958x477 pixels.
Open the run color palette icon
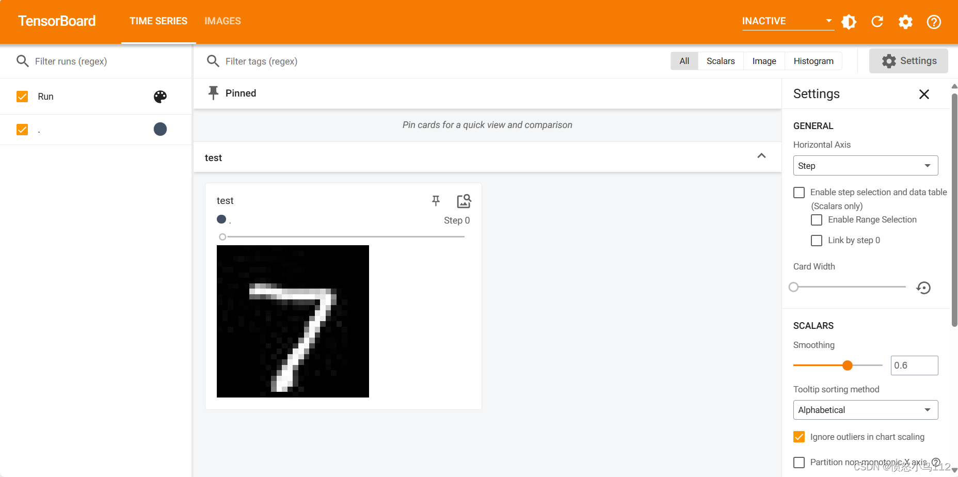click(161, 97)
